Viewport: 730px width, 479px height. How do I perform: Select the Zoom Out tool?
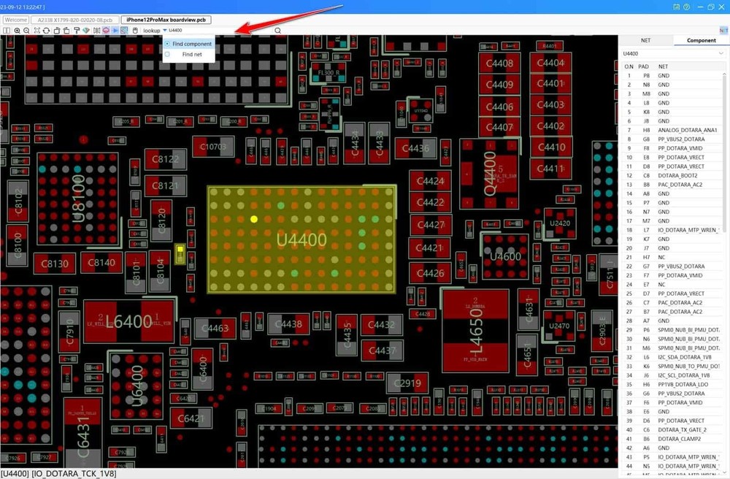tap(26, 31)
